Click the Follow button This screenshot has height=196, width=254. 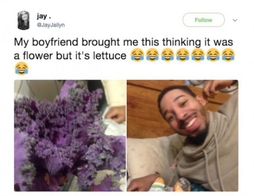click(204, 20)
